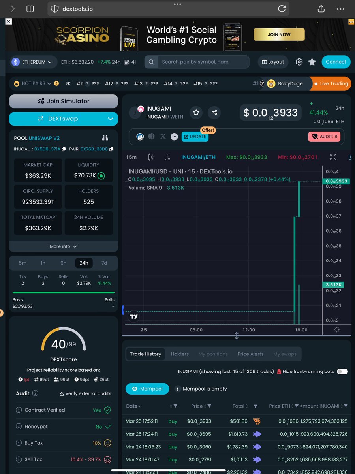This screenshot has height=474, width=355.
Task: Click the Connect wallet button
Action: (x=336, y=62)
